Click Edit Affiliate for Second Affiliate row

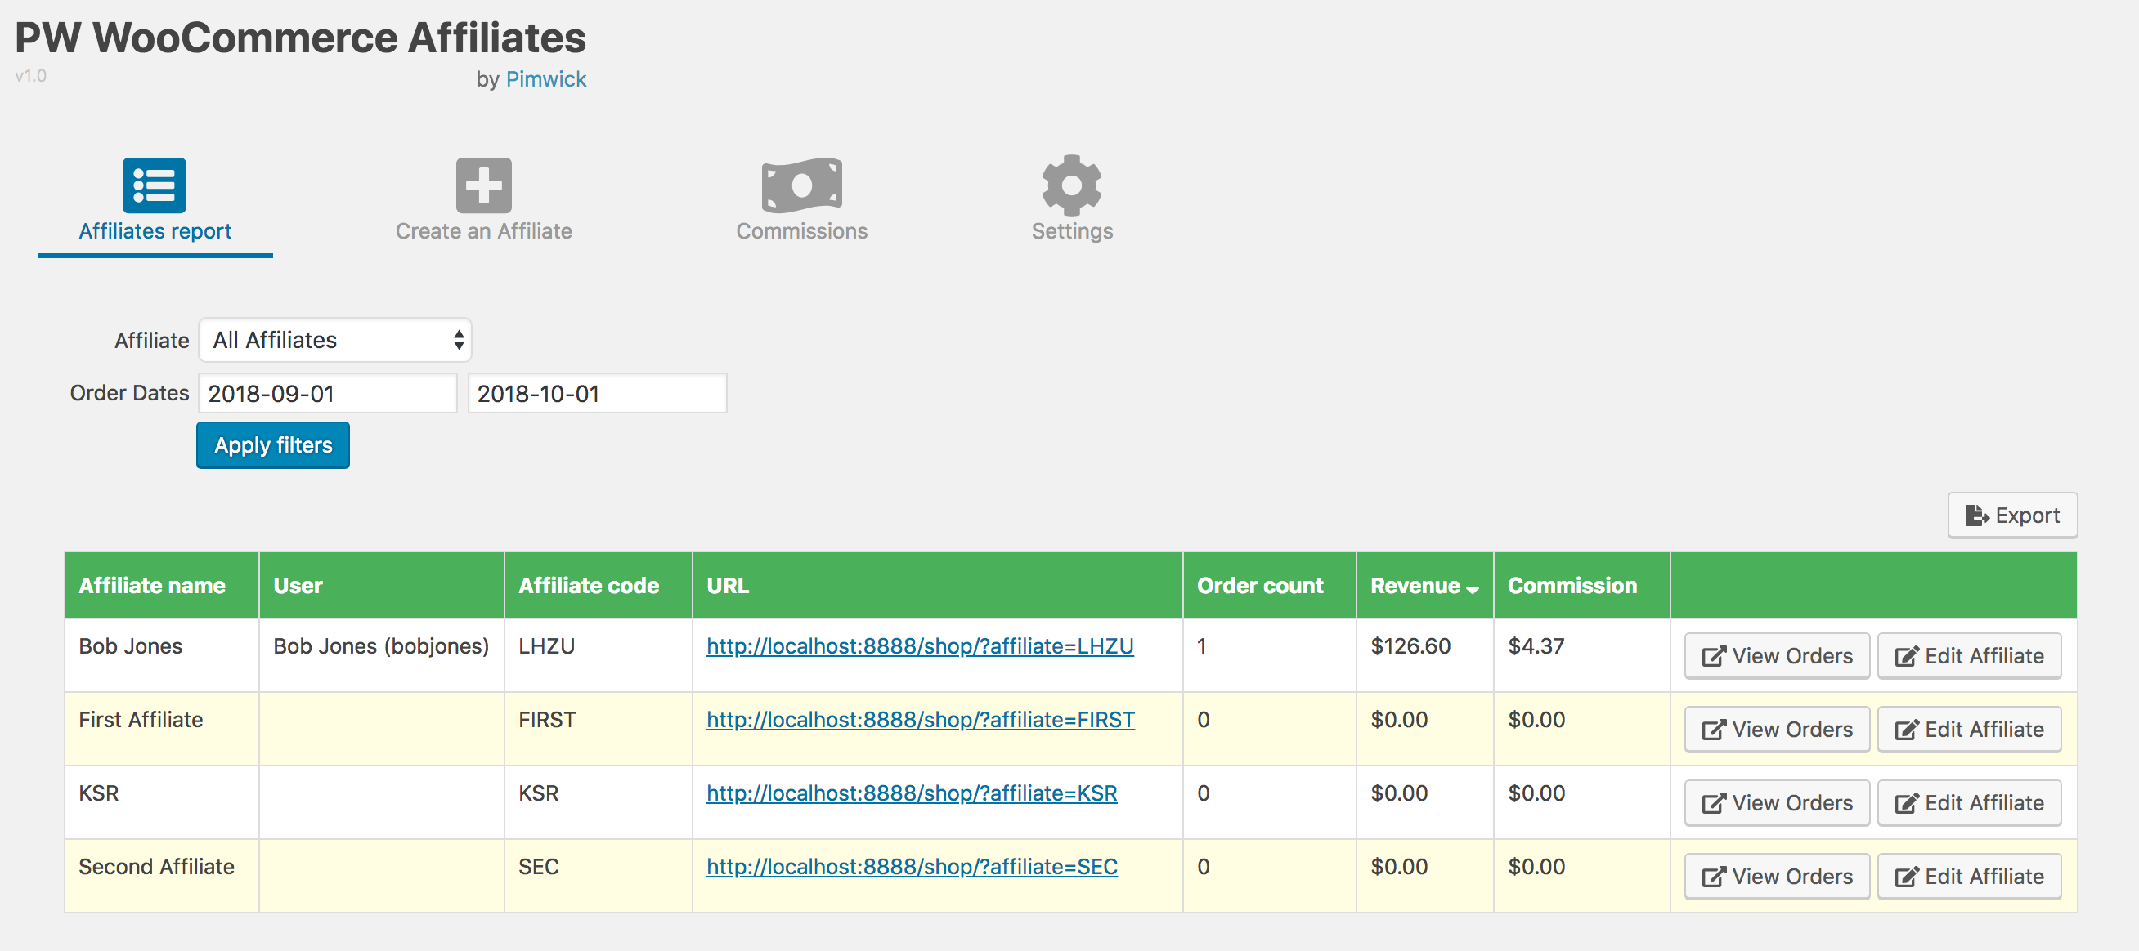(1969, 877)
